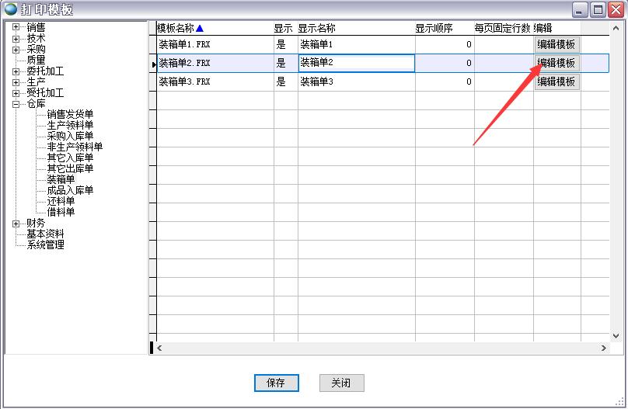This screenshot has width=628, height=409.
Task: Select 成品入库单 in the tree
Action: (70, 190)
